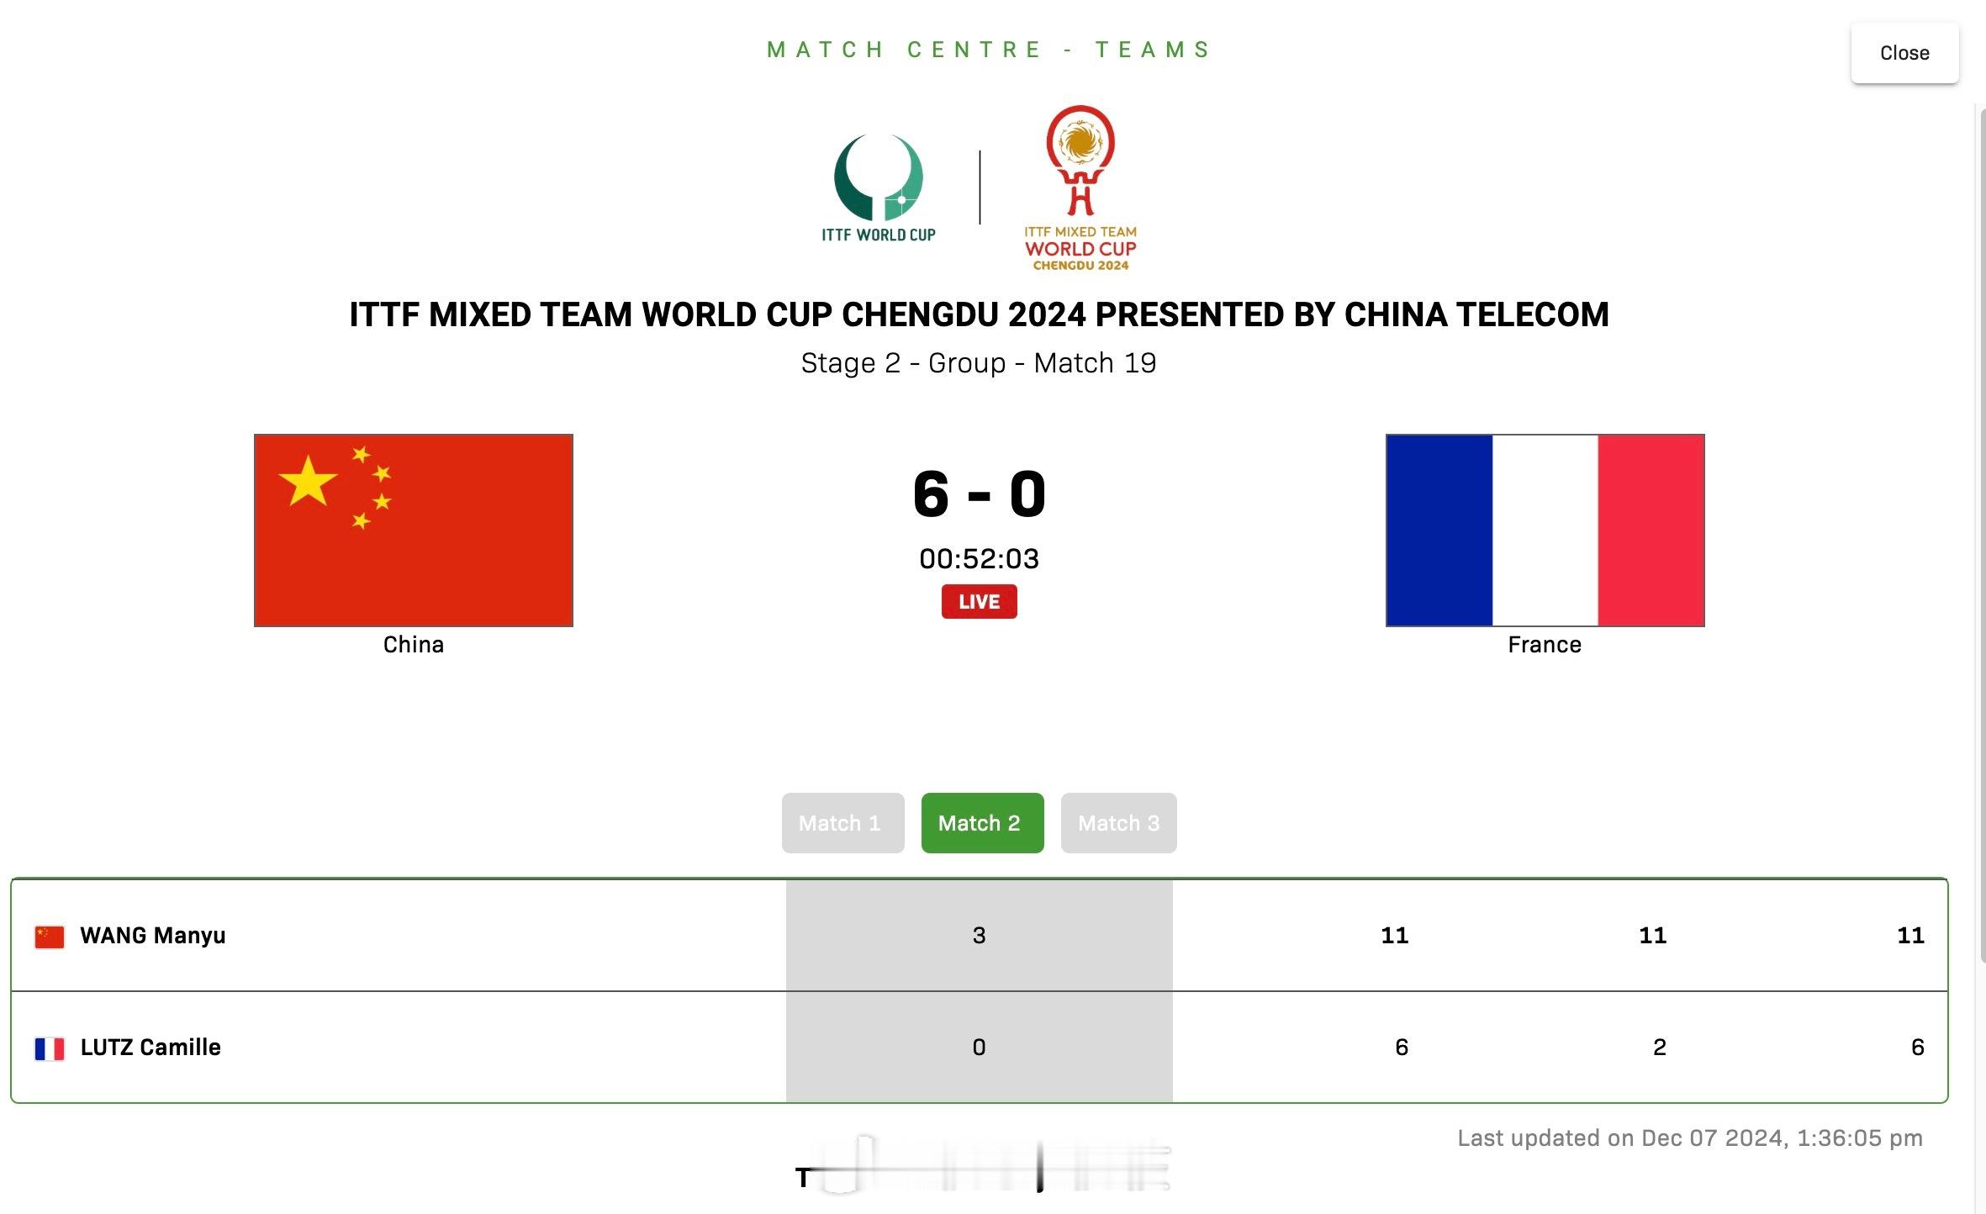The width and height of the screenshot is (1986, 1214).
Task: Open the MATCH CENTRE - TEAMS header
Action: tap(990, 49)
